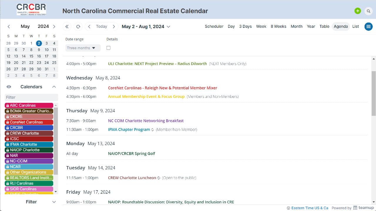
Task: Toggle the RLI Carolinas calendar
Action: (29, 183)
